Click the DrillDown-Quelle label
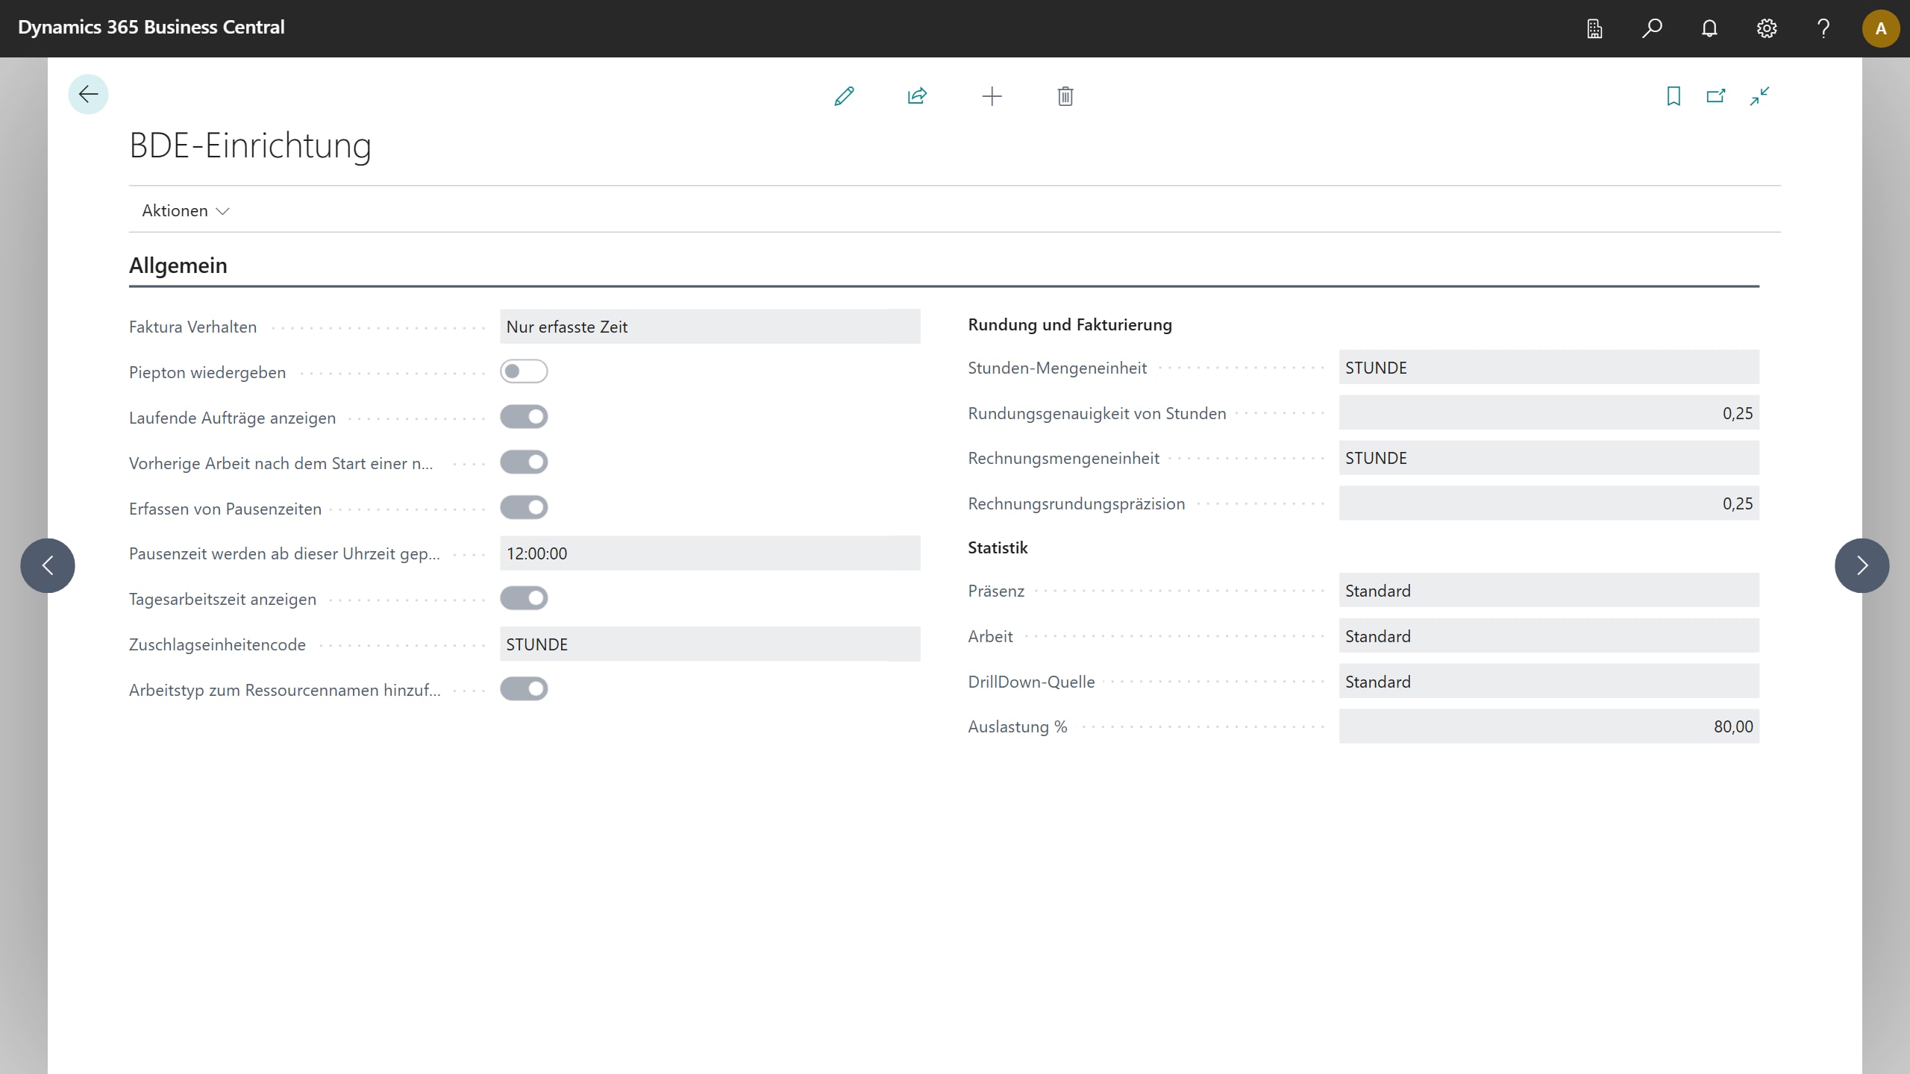 tap(1031, 682)
